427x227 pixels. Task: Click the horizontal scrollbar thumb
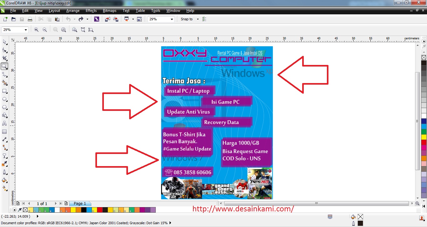[317, 204]
